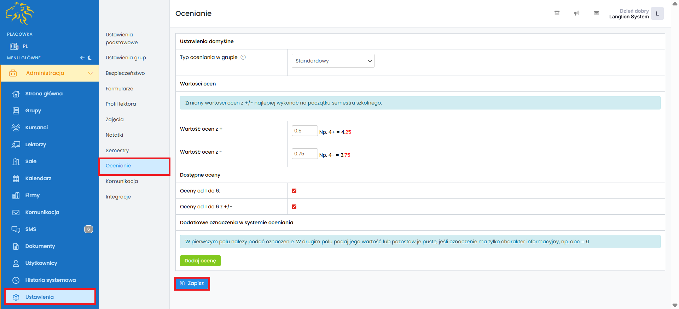Click the PL facility building icon
Image resolution: width=679 pixels, height=309 pixels.
coord(14,46)
